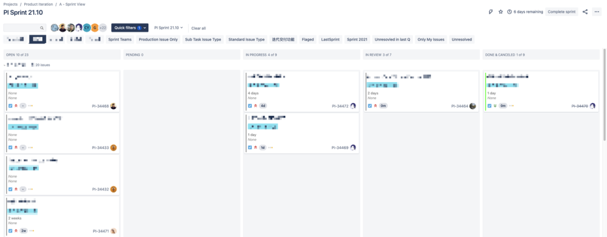Select the Production Issue Only filter
607x237 pixels.
[x=158, y=40]
